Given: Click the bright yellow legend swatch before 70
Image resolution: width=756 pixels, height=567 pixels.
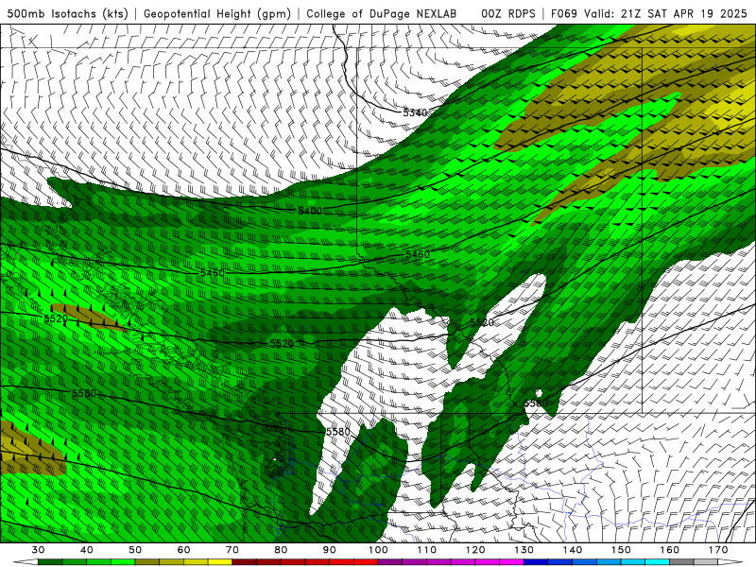Looking at the screenshot, I should coord(220,562).
